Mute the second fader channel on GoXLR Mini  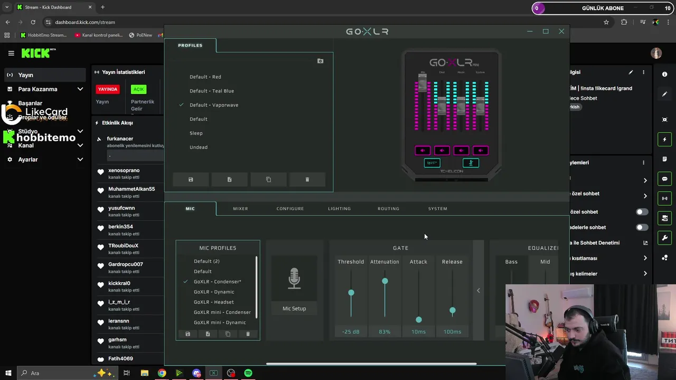pos(442,150)
